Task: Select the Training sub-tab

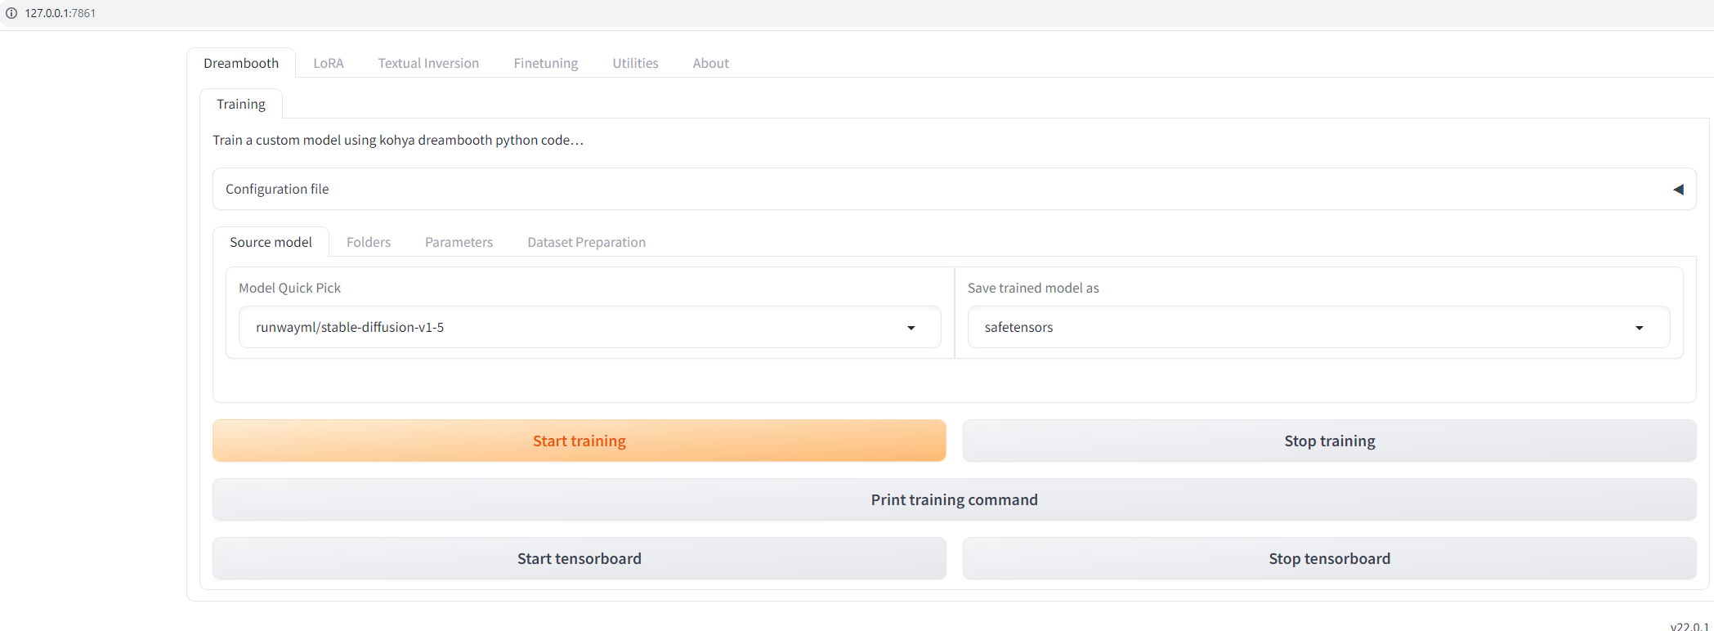Action: 241,104
